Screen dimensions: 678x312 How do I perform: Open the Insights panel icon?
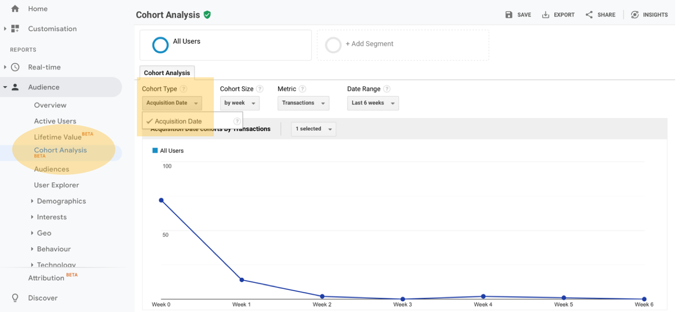[x=635, y=15]
